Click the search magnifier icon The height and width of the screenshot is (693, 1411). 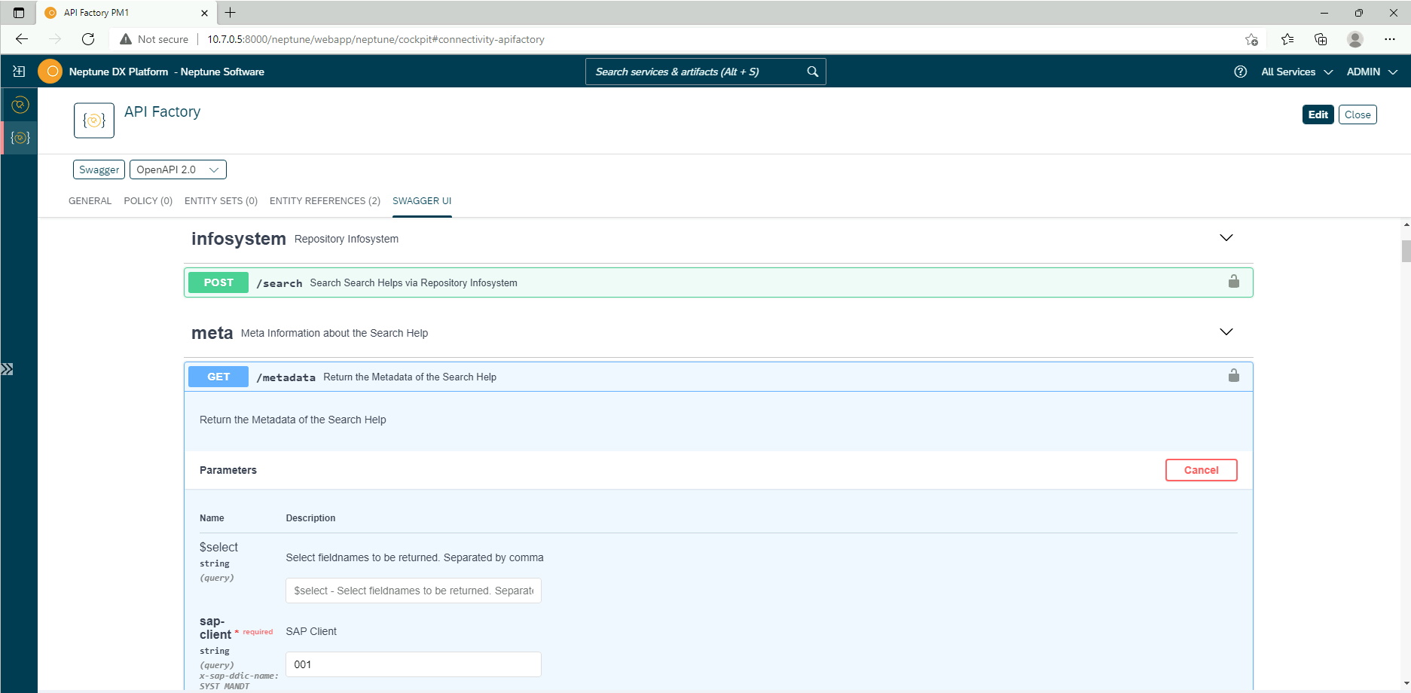[x=812, y=72]
